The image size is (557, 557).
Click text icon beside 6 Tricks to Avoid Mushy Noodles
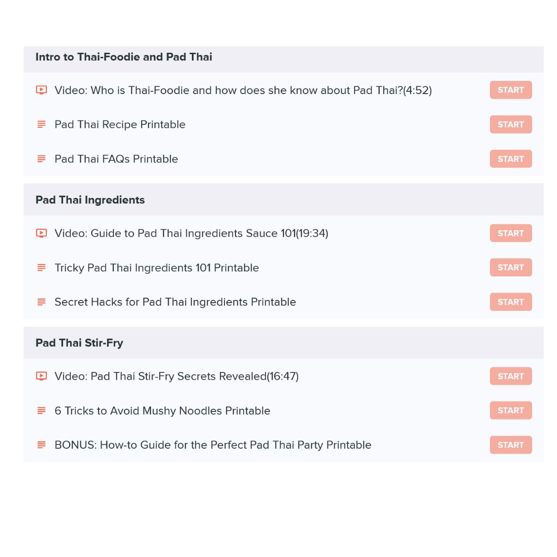click(x=41, y=411)
